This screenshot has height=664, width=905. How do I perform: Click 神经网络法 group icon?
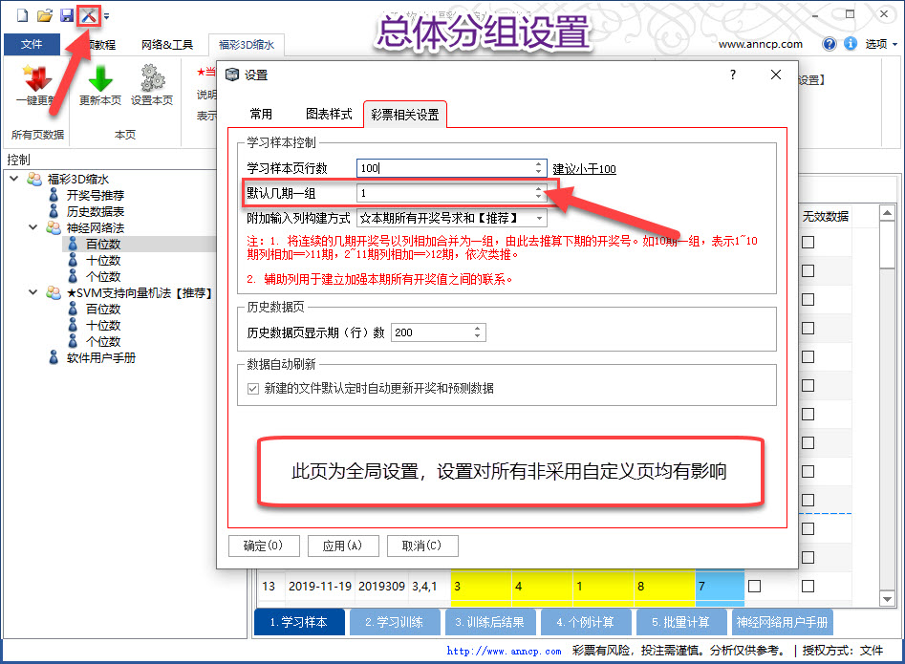(54, 228)
